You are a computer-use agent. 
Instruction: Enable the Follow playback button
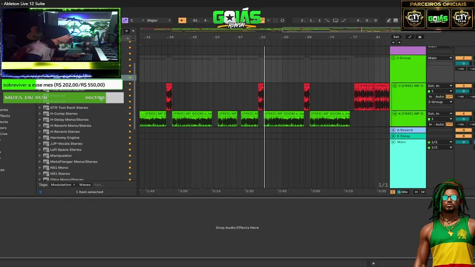coord(182,20)
